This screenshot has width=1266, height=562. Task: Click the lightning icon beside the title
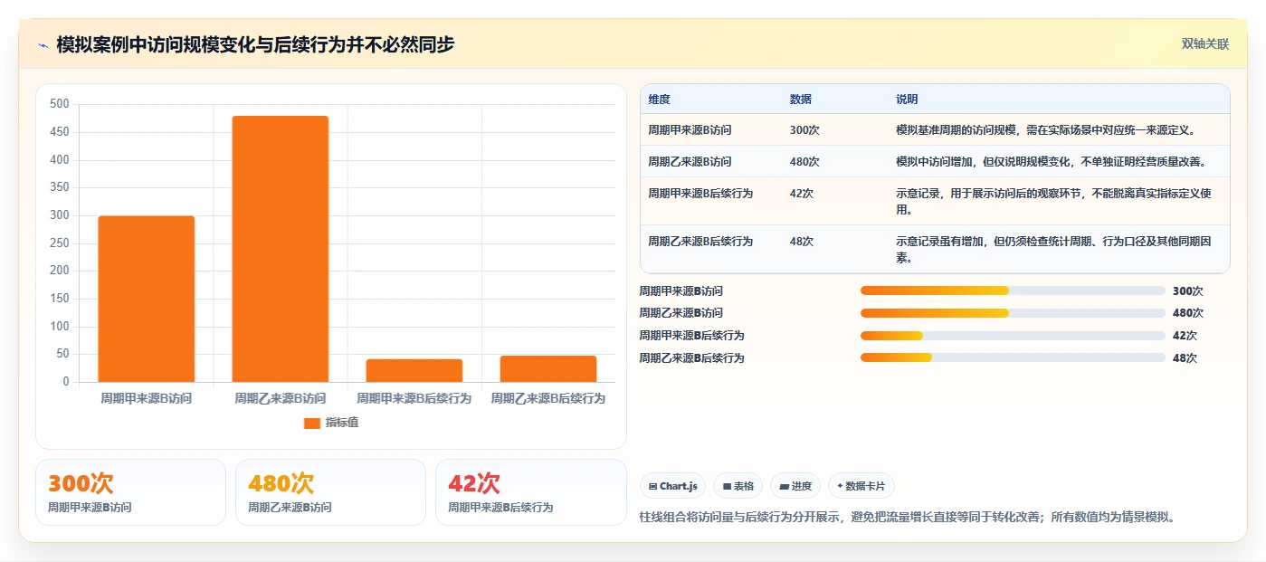[x=43, y=44]
